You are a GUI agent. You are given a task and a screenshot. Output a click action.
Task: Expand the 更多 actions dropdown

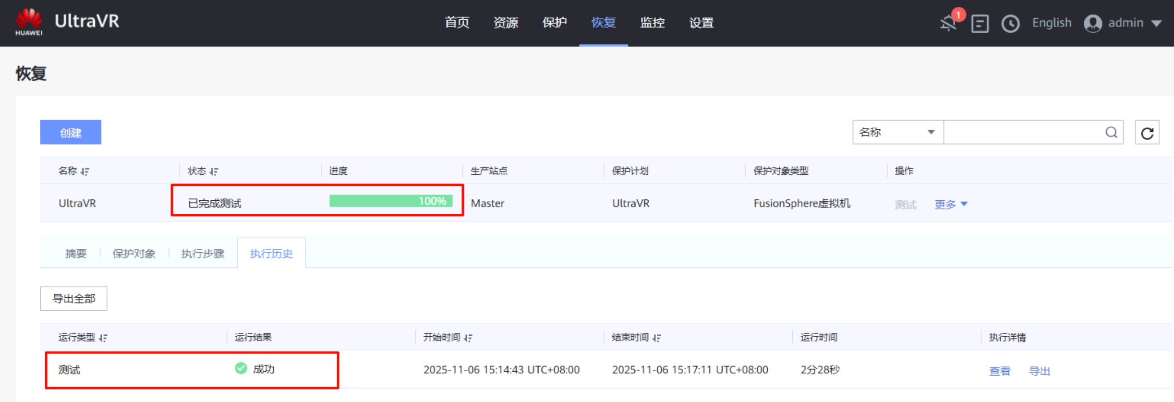(x=951, y=205)
